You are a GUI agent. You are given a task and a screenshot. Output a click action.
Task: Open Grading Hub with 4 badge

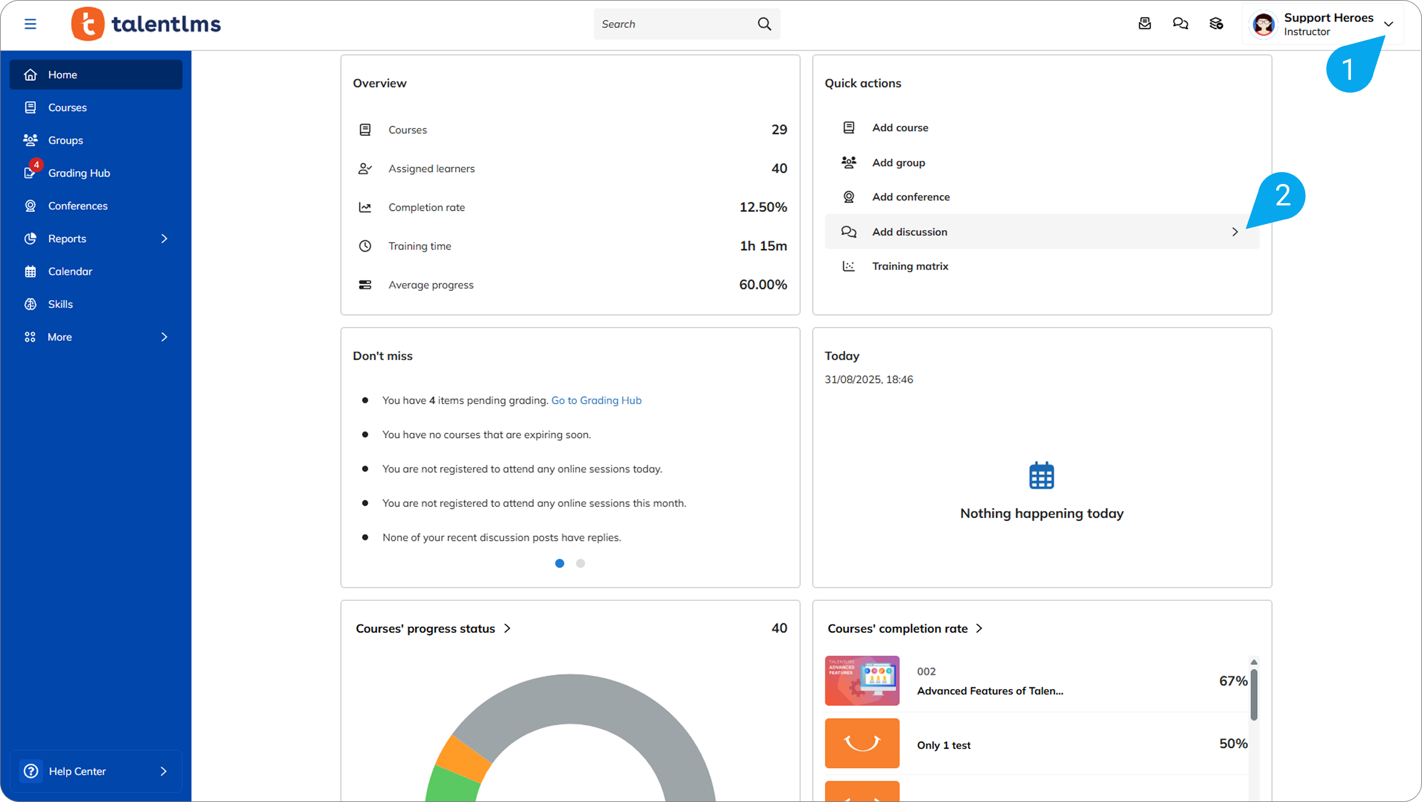coord(79,173)
